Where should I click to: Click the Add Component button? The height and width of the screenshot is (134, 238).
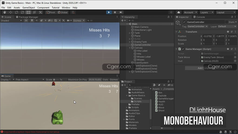(x=205, y=68)
